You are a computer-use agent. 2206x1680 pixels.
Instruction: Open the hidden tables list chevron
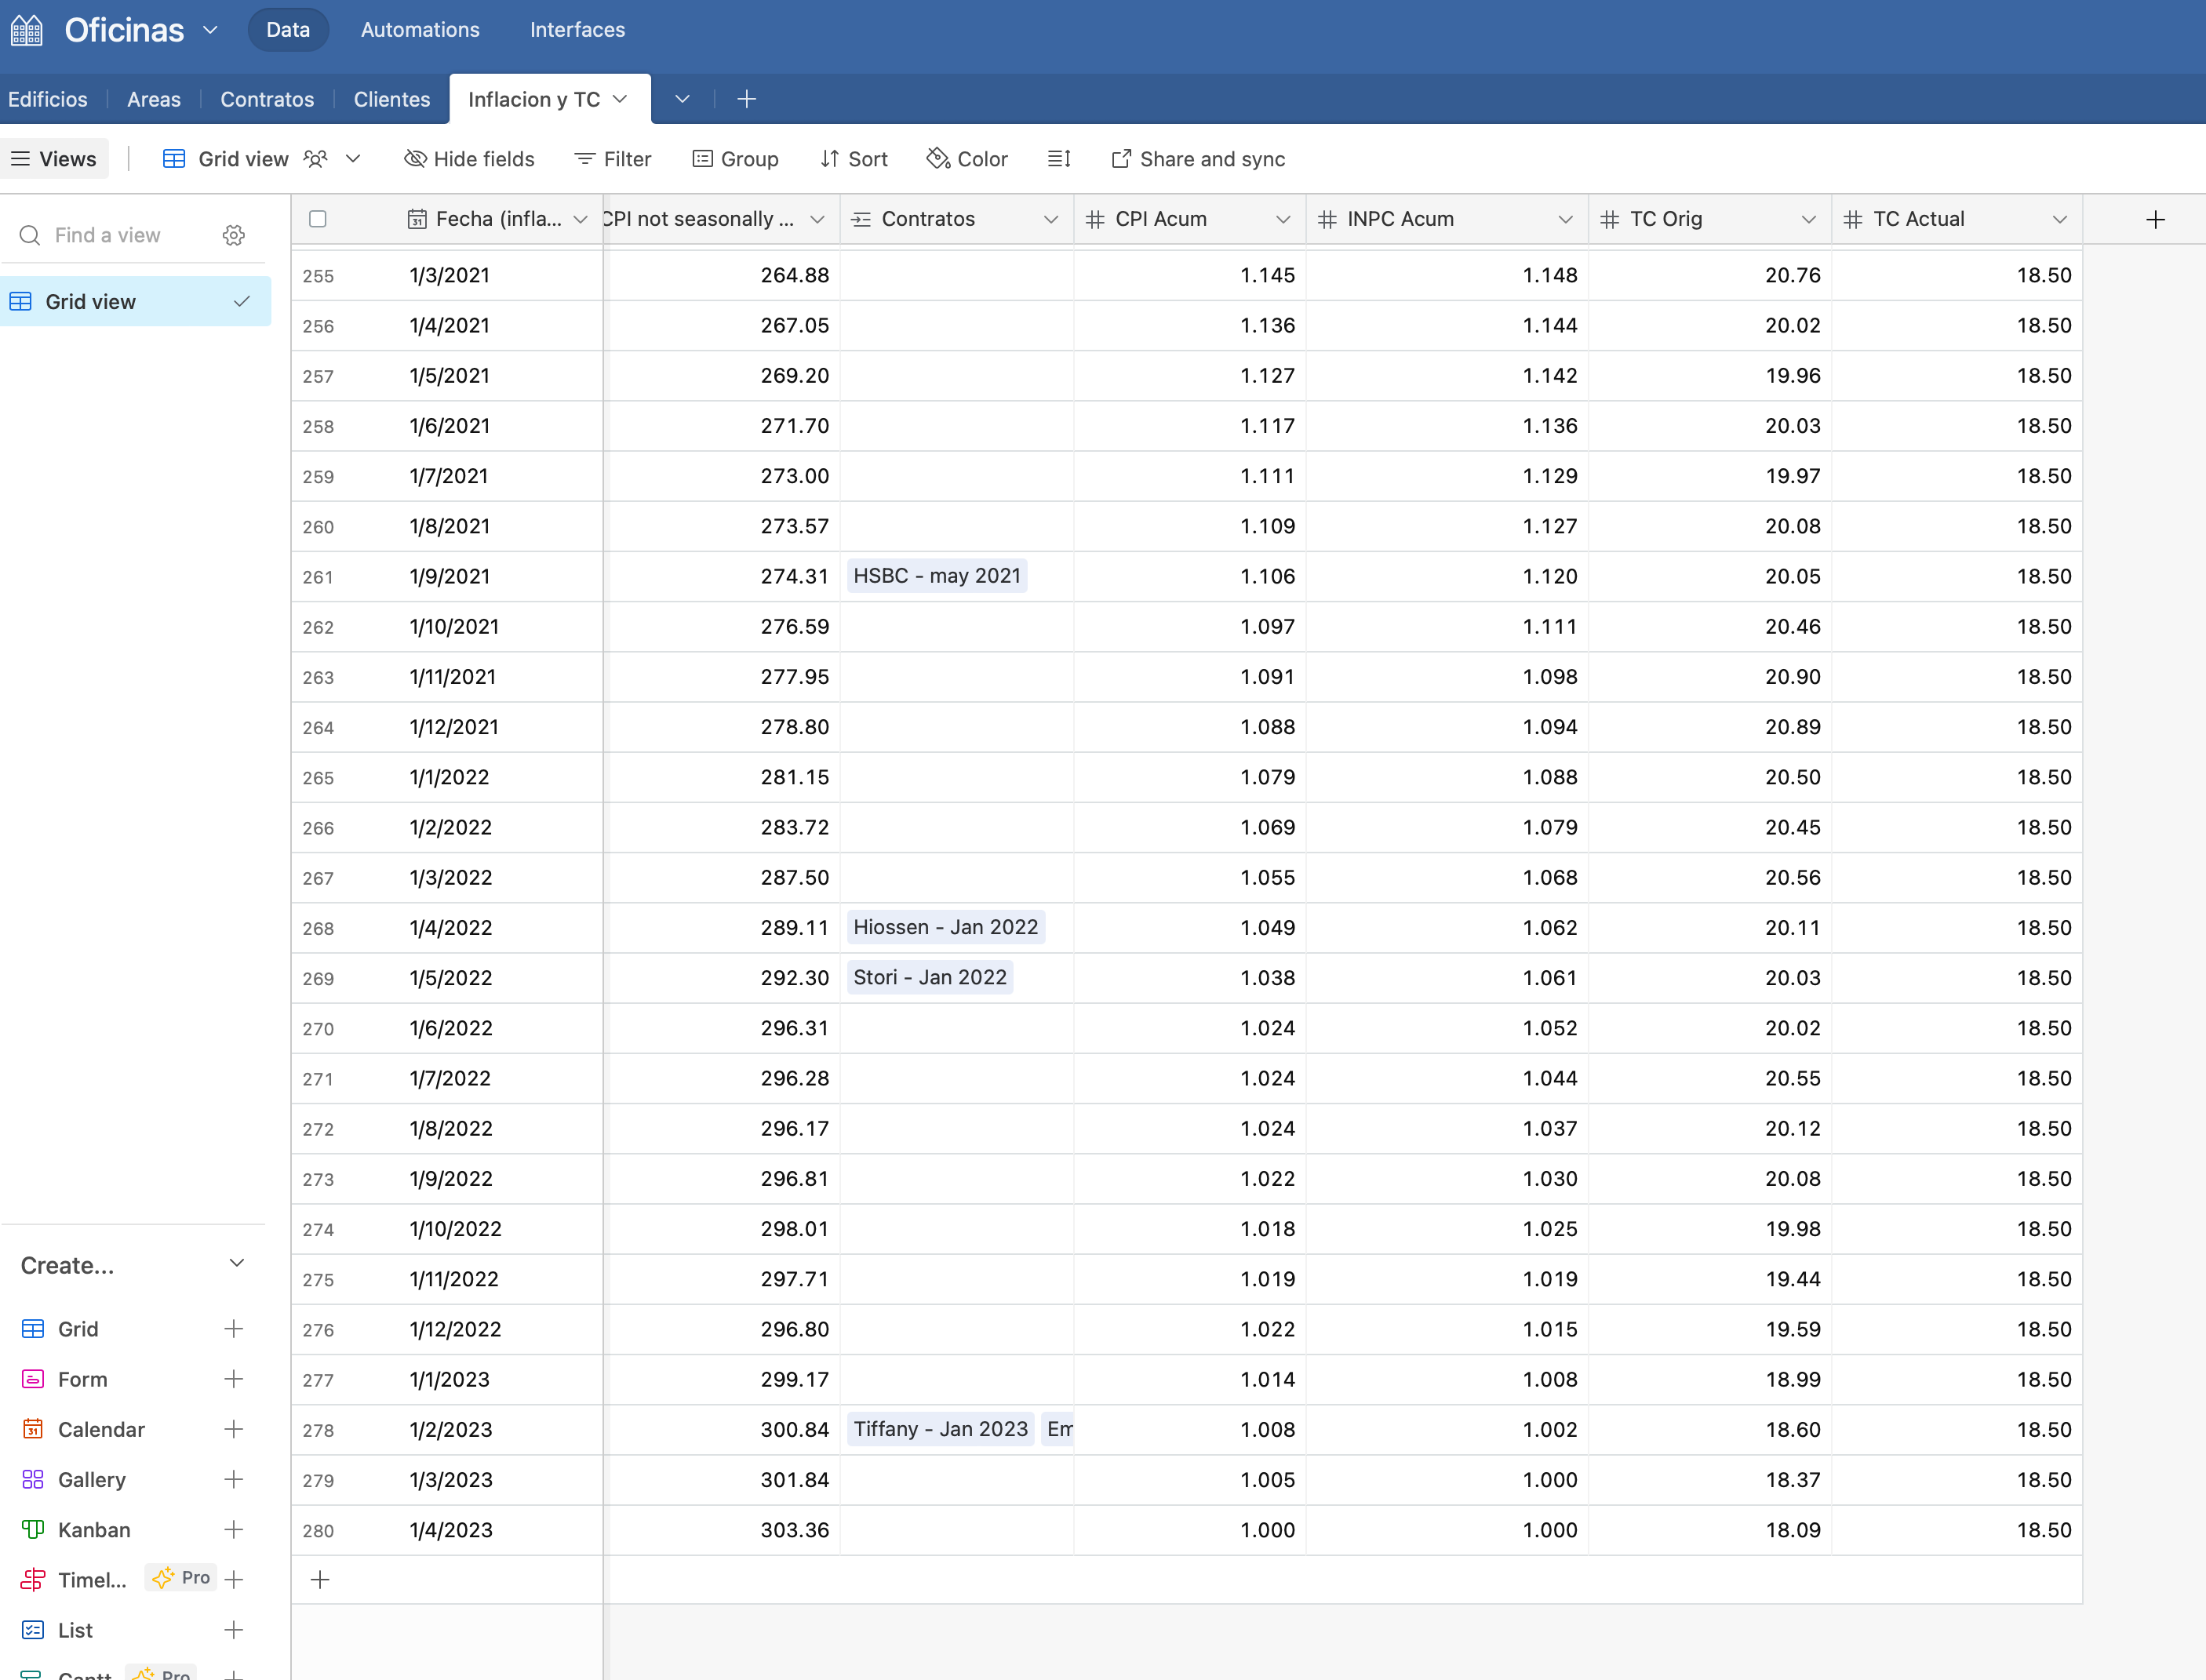click(x=682, y=99)
